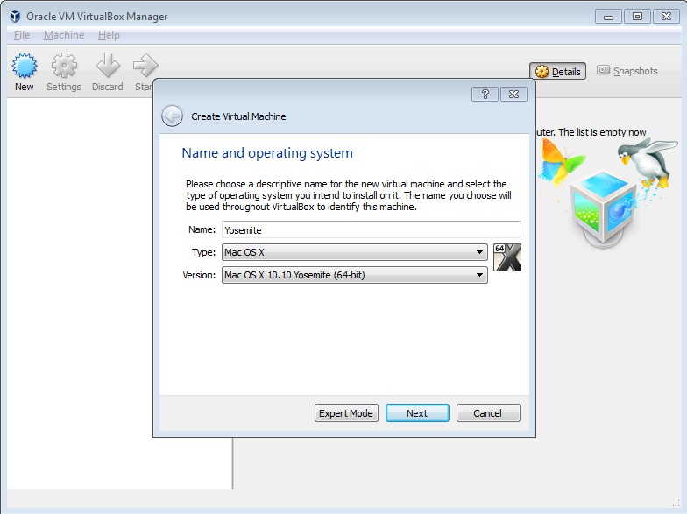Image resolution: width=687 pixels, height=514 pixels.
Task: Cancel virtual machine creation
Action: click(x=488, y=413)
